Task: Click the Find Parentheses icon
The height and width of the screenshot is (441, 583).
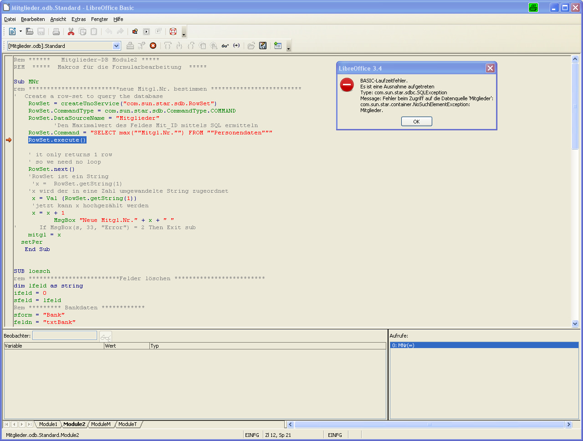Action: click(x=236, y=46)
